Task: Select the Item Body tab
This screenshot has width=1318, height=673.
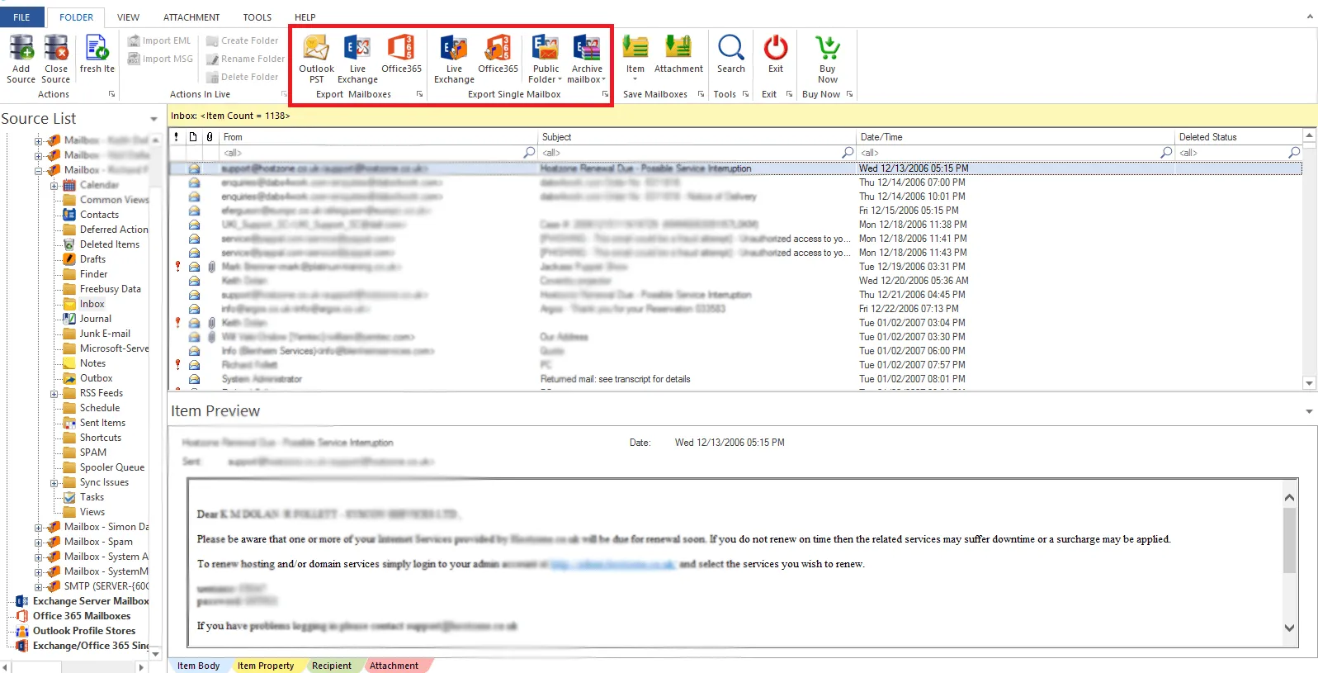Action: [x=198, y=666]
